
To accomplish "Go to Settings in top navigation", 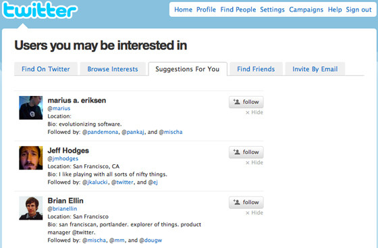I will (x=272, y=9).
